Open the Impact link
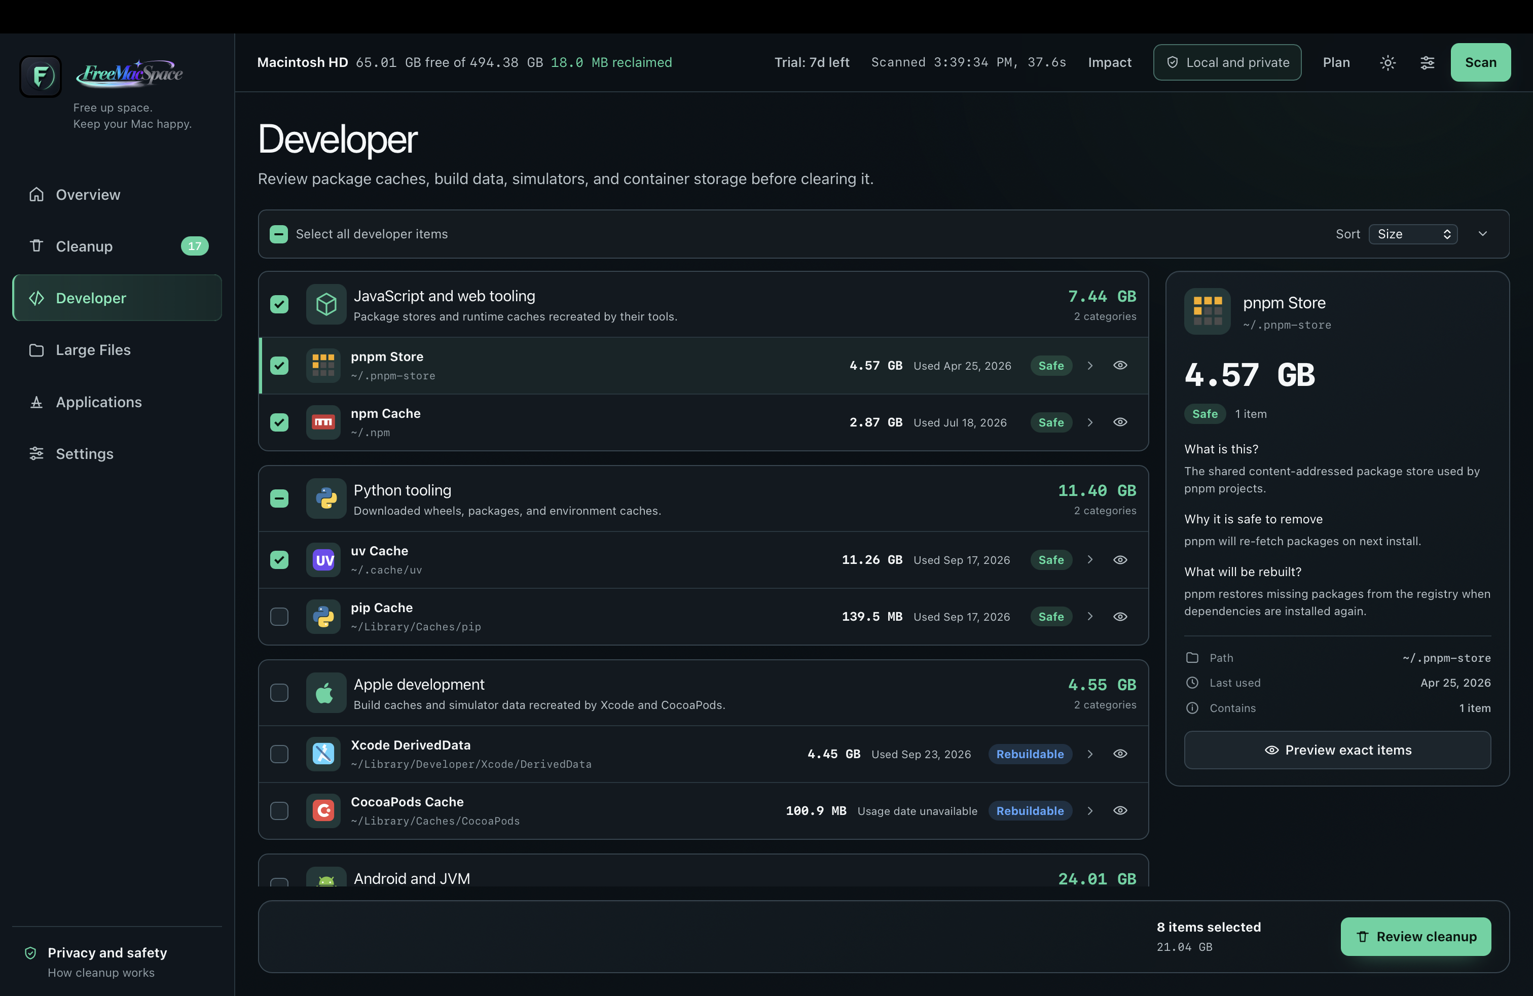Viewport: 1533px width, 996px height. tap(1109, 62)
